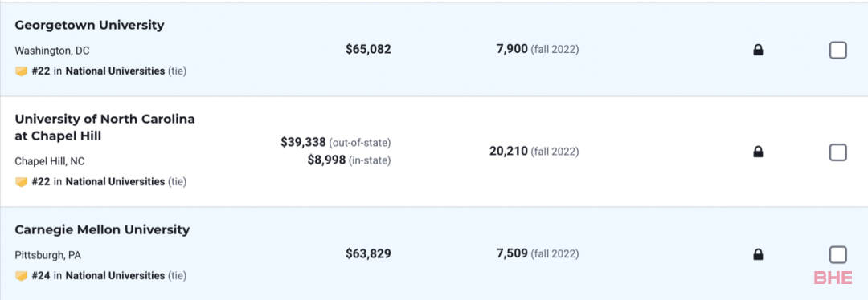Click National Universities link under Georgetown
This screenshot has height=300, width=868.
pos(115,71)
